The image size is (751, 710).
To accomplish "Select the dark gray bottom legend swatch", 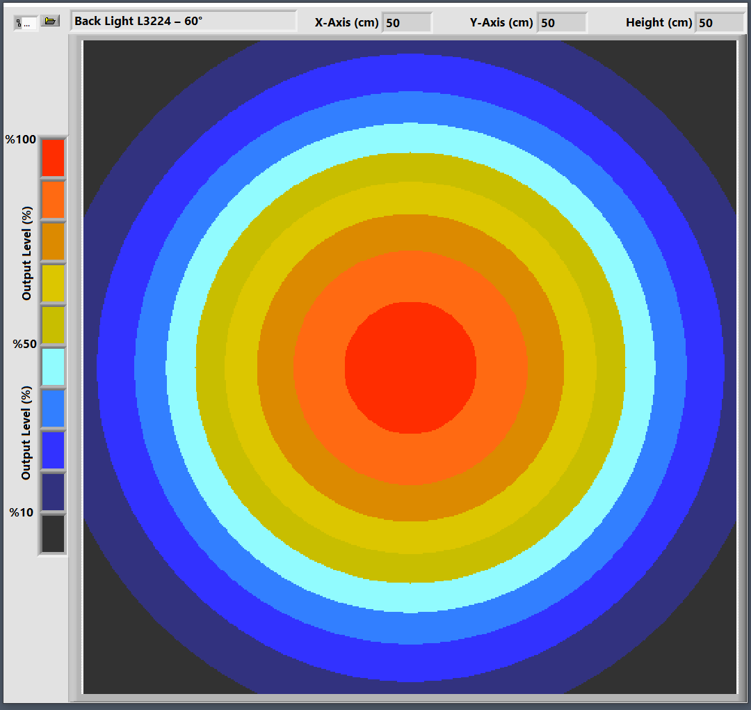I will point(53,534).
